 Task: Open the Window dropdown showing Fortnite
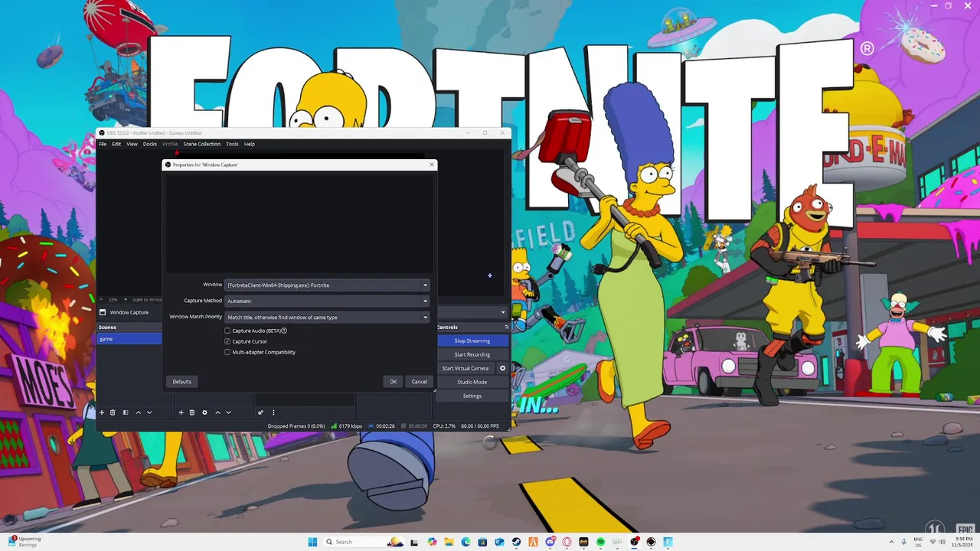[x=327, y=285]
